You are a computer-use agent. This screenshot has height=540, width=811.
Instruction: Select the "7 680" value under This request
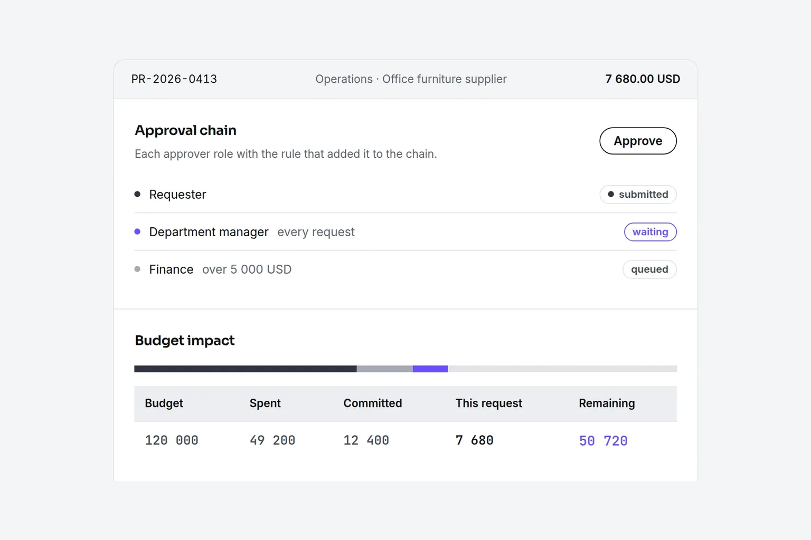coord(475,440)
